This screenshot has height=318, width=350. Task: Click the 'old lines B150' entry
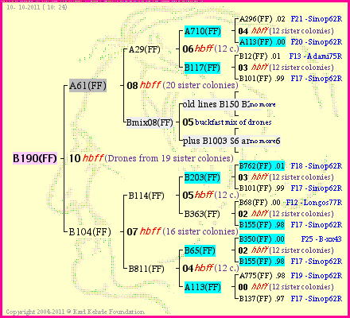coord(216,104)
